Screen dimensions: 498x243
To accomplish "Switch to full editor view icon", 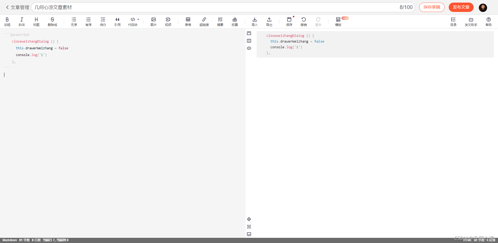I will [249, 33].
